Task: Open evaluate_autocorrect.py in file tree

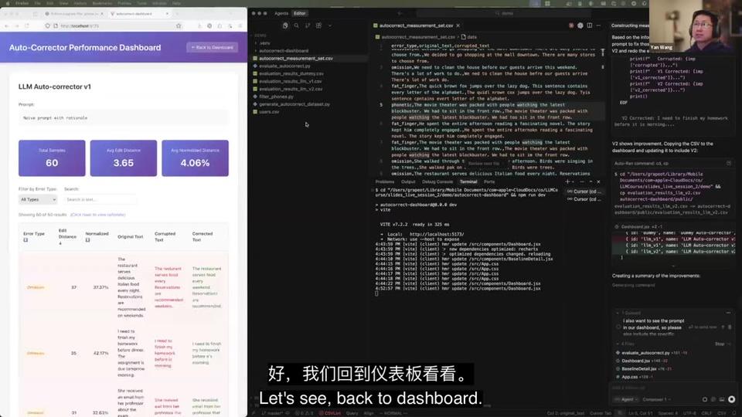Action: [x=284, y=66]
